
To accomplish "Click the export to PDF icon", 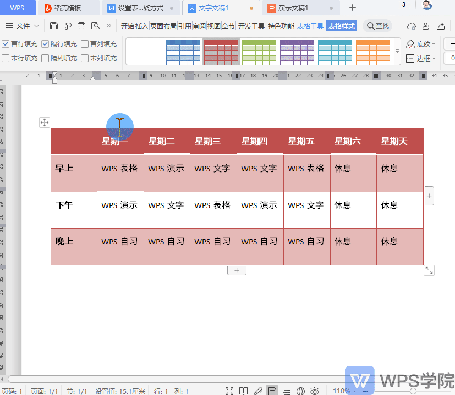I will tap(68, 26).
